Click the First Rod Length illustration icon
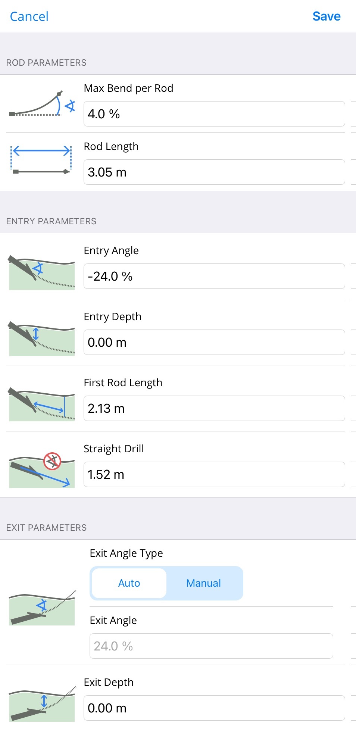Viewport: 356px width, 749px height. [x=41, y=405]
